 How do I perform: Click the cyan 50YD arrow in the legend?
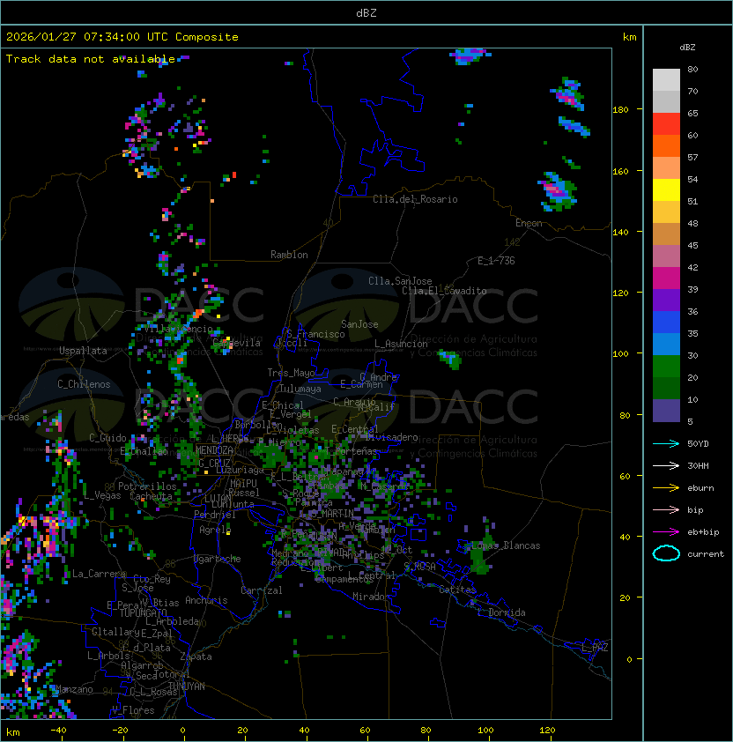pyautogui.click(x=666, y=443)
